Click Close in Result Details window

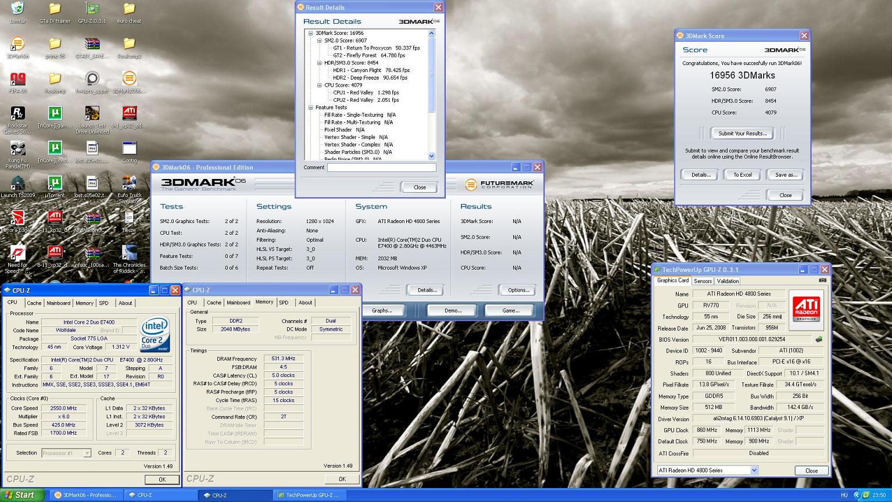pyautogui.click(x=420, y=187)
